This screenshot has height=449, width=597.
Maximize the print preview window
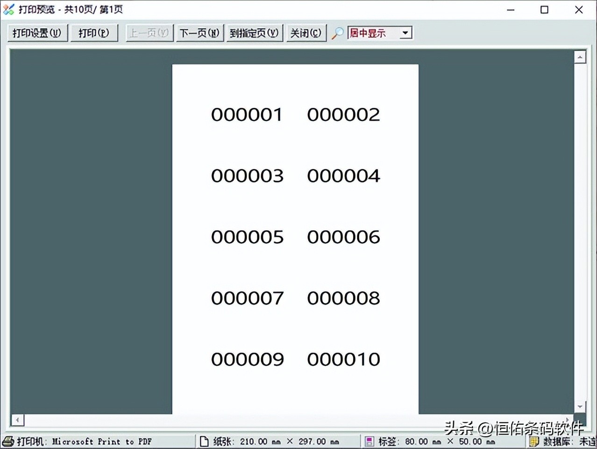pyautogui.click(x=544, y=9)
